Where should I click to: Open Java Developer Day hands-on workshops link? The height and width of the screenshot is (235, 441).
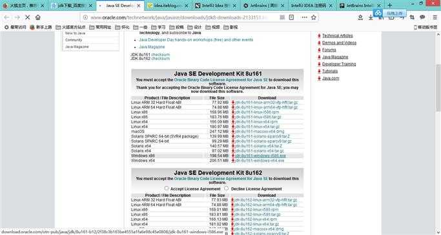click(196, 40)
